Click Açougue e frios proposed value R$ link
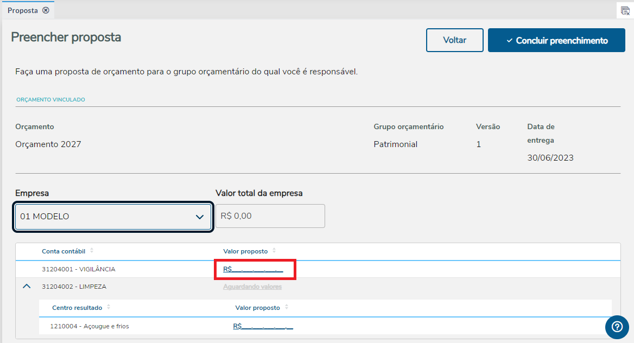 tap(263, 326)
